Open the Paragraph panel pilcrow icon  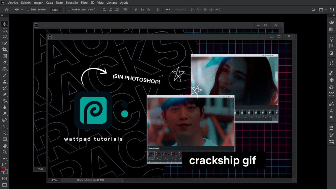[x=331, y=118]
